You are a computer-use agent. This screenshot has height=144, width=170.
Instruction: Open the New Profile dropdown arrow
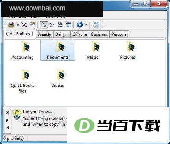pyautogui.click(x=17, y=24)
